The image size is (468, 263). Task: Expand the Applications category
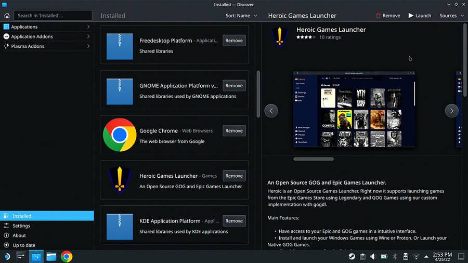(47, 27)
